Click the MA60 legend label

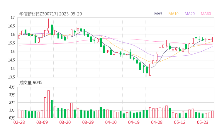click(x=206, y=14)
